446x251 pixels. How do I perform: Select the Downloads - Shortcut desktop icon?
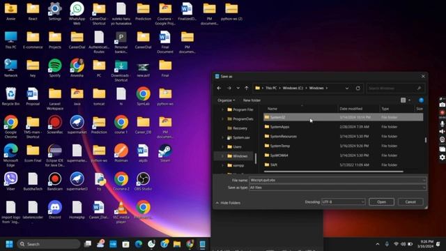121,70
